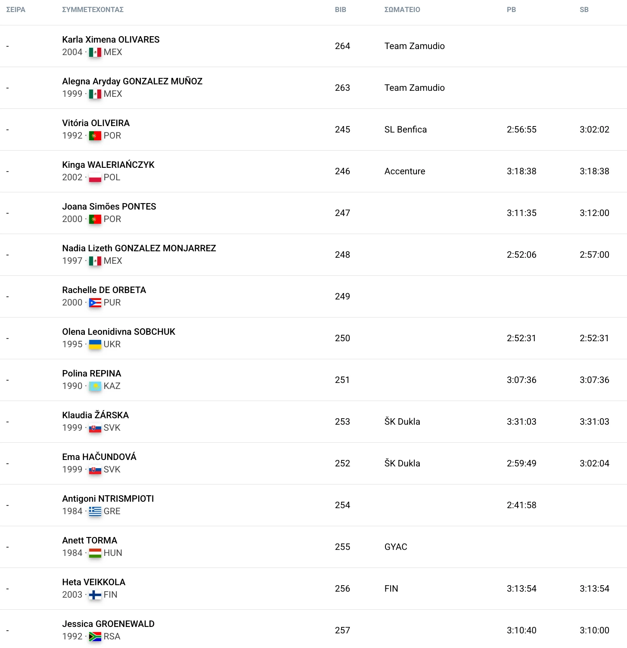
Task: Click Alegna Aryday GONZALEZ MUÑOZ name
Action: [132, 81]
